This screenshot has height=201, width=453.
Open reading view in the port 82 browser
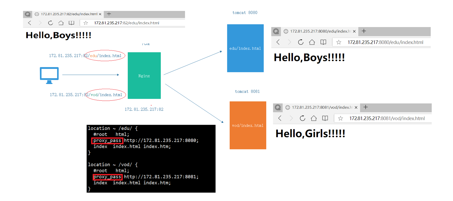coord(71,23)
